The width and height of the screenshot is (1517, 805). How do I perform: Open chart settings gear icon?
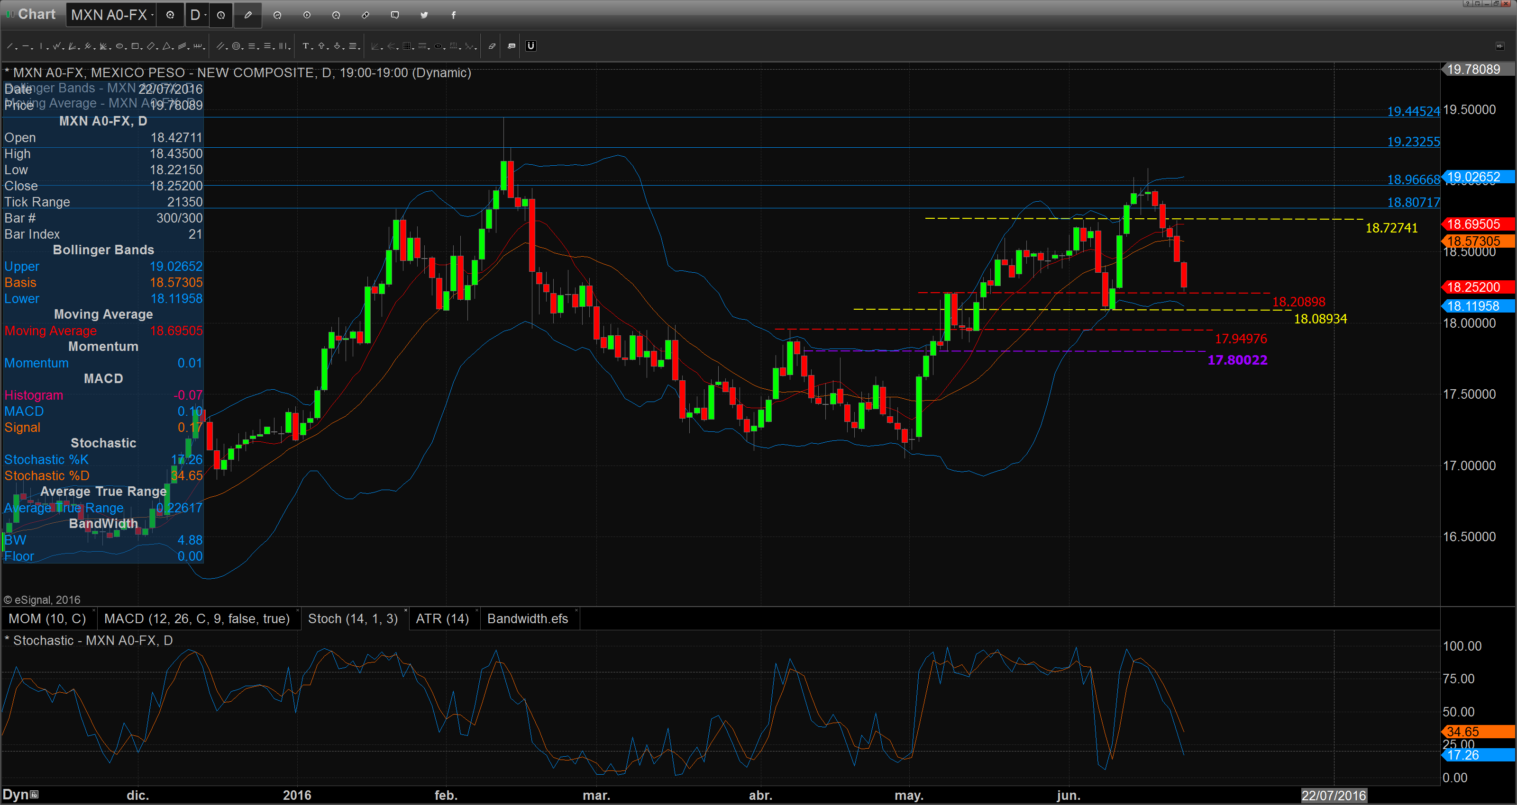pyautogui.click(x=170, y=15)
